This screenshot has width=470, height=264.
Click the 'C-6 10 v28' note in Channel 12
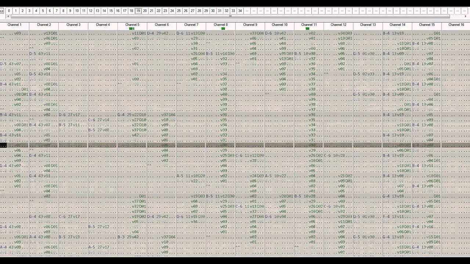click(335, 155)
